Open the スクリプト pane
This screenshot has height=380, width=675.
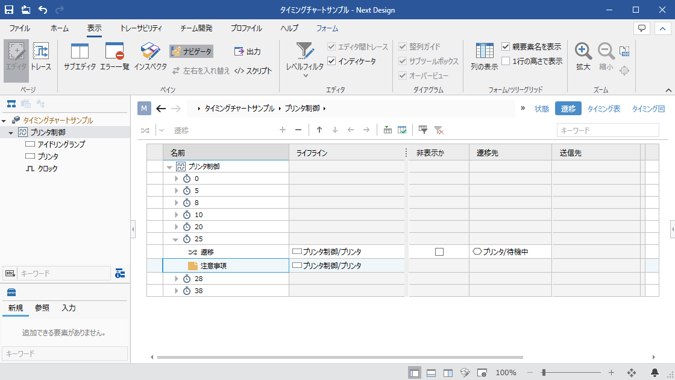coord(253,71)
